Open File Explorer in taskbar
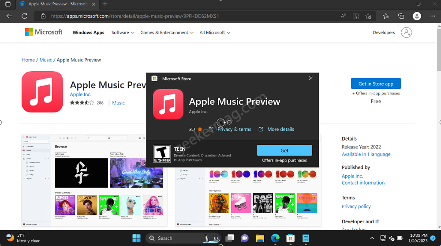 click(260, 238)
